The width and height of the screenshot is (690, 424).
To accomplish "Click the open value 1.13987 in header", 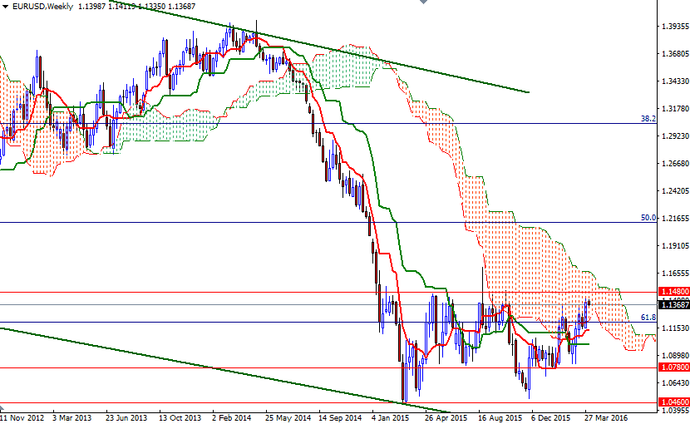I will 91,7.
